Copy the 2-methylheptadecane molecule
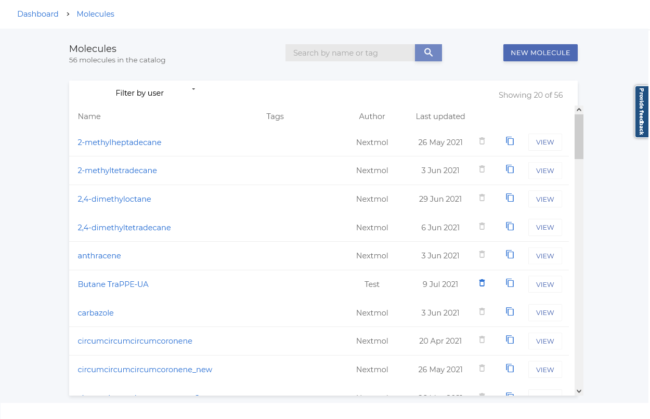 pos(510,141)
